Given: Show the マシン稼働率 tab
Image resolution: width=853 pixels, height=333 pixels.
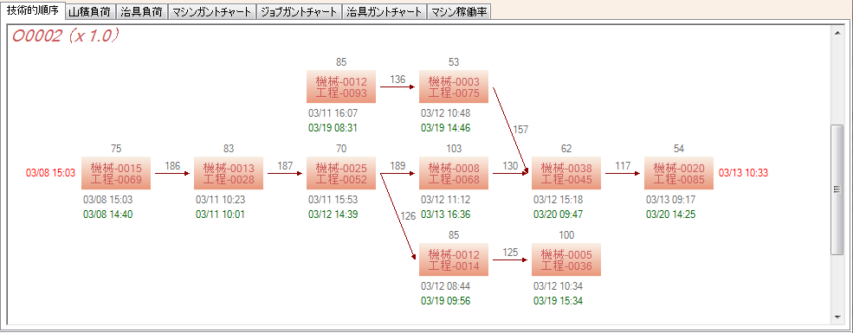Looking at the screenshot, I should pyautogui.click(x=459, y=11).
